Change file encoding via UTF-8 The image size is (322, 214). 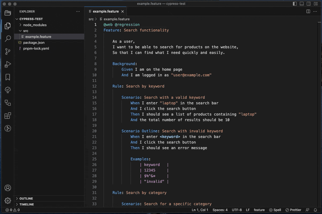(x=237, y=210)
